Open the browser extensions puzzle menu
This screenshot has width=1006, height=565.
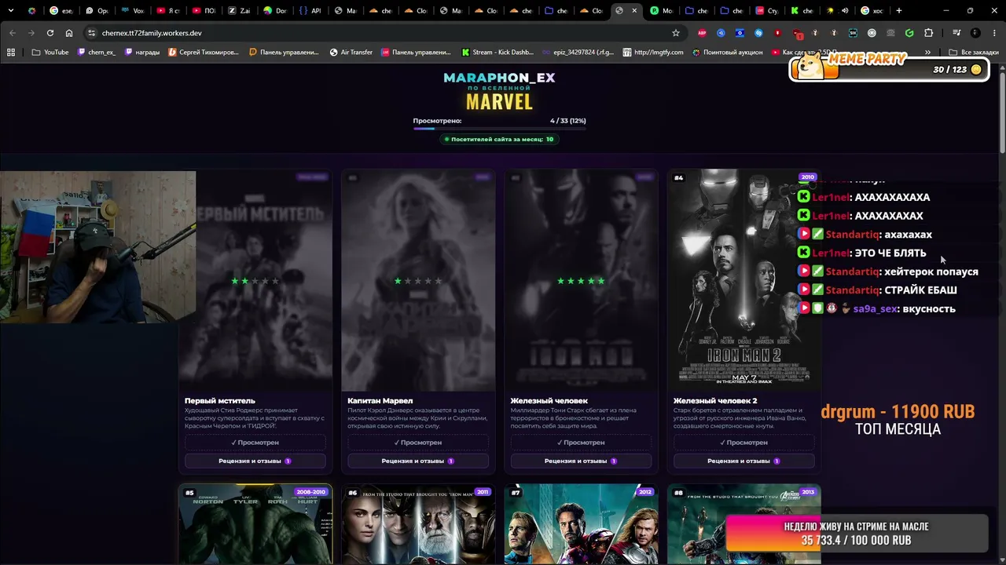(x=928, y=33)
